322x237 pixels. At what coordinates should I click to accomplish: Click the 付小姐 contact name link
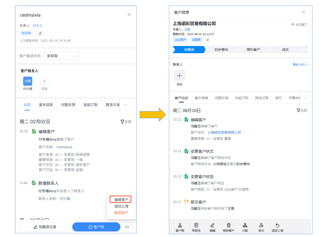pyautogui.click(x=65, y=198)
